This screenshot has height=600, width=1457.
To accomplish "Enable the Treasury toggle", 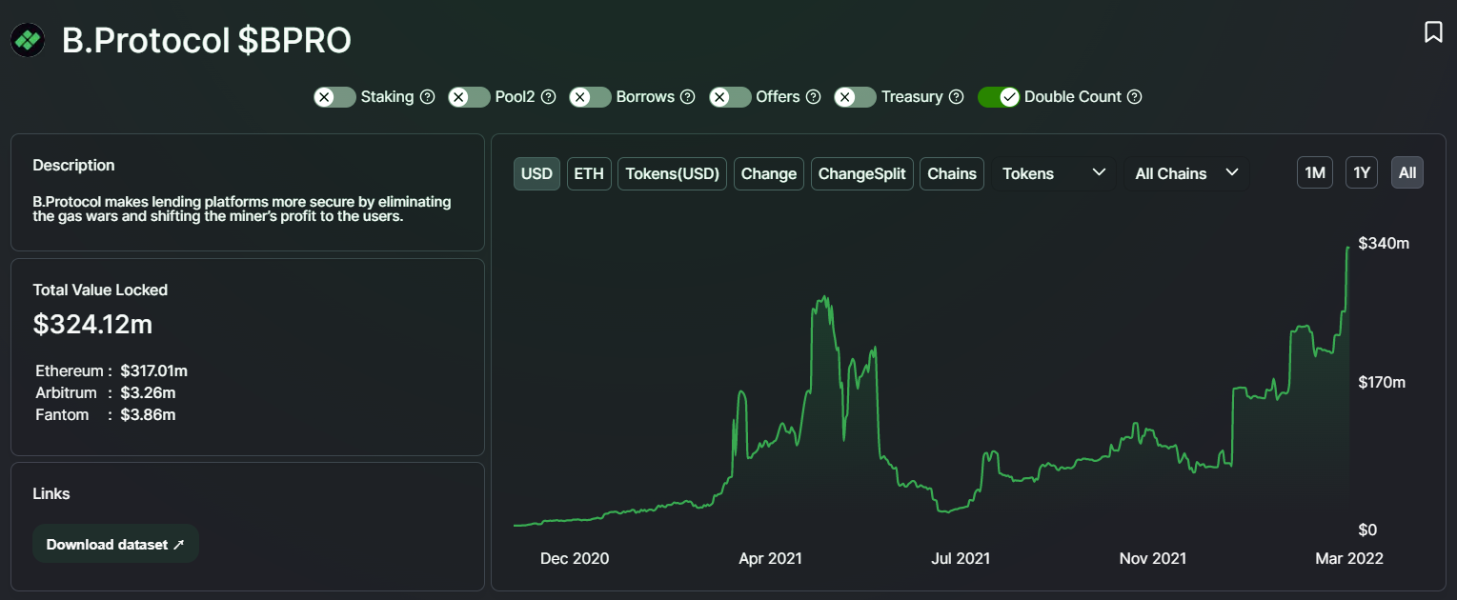I will (855, 97).
